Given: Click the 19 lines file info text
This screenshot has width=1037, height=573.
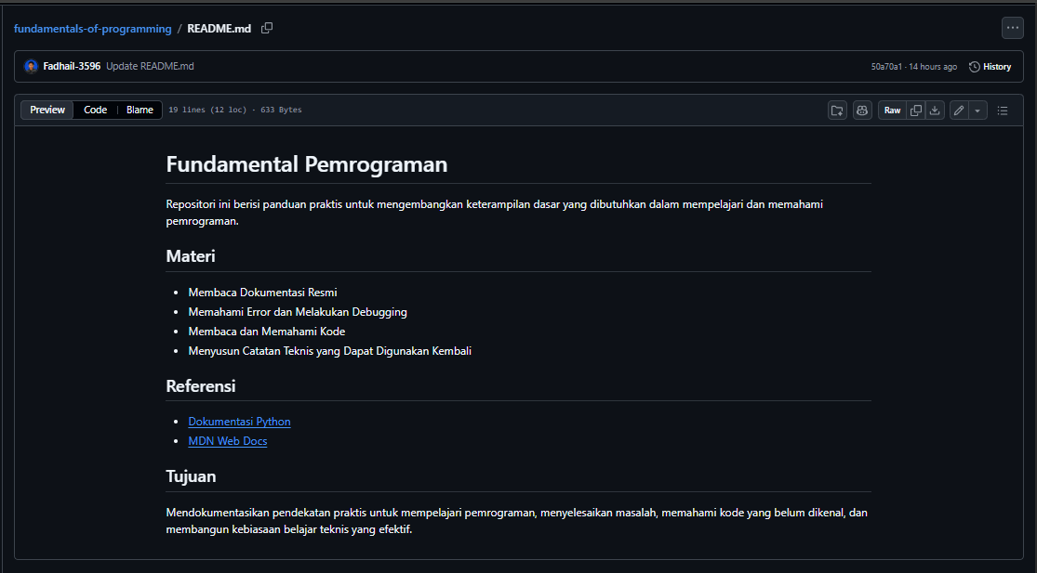Looking at the screenshot, I should [234, 111].
